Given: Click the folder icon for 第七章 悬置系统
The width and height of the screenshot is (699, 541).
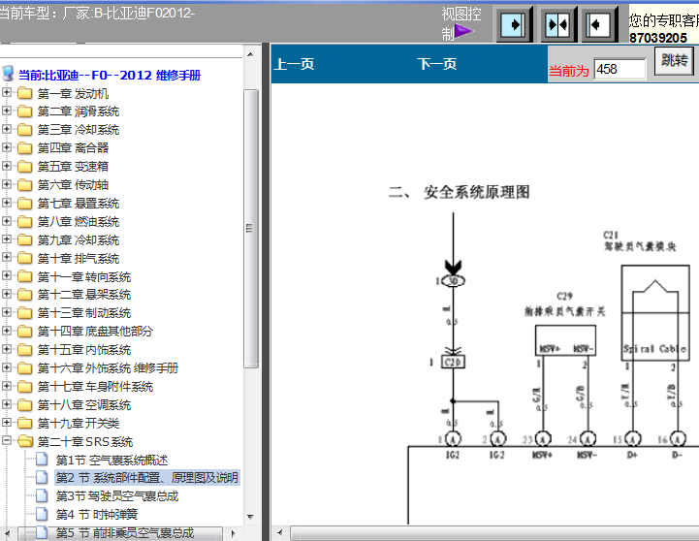Looking at the screenshot, I should tap(25, 204).
